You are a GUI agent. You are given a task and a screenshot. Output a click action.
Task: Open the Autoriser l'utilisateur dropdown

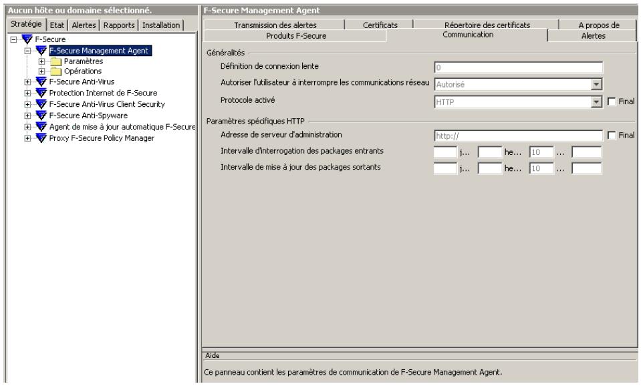pos(596,85)
